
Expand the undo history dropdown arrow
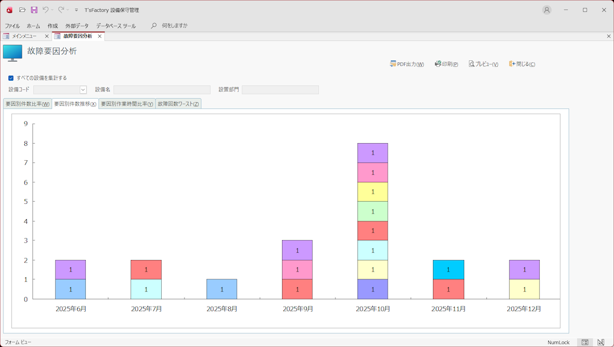click(53, 10)
